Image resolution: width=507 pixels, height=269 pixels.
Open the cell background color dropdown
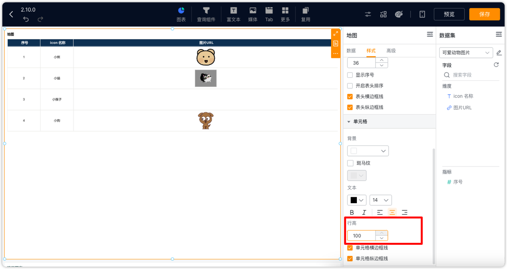[368, 151]
